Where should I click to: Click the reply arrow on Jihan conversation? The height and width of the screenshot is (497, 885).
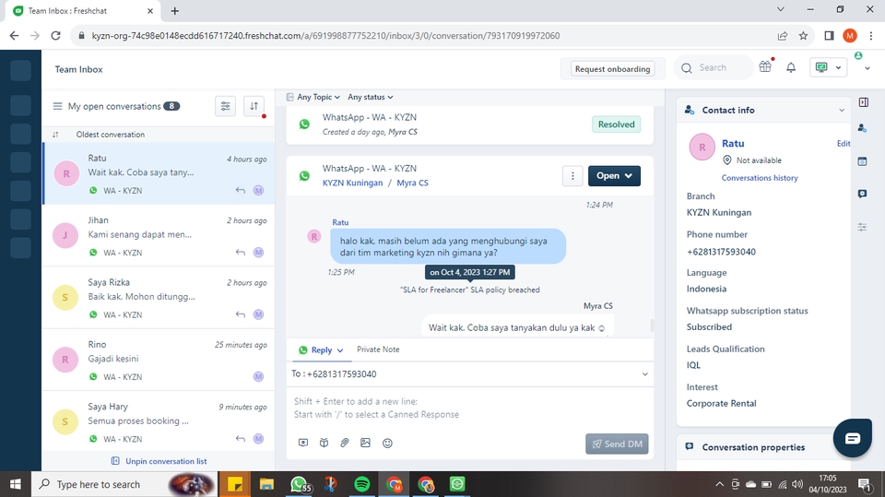tap(241, 253)
